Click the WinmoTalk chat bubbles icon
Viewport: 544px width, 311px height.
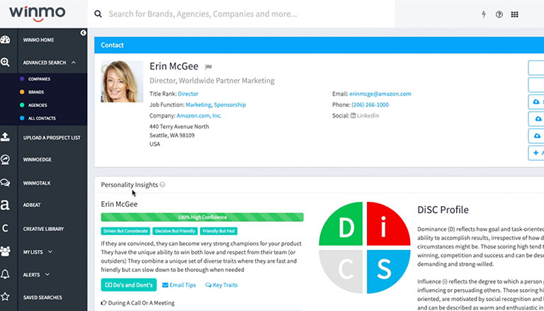(5, 183)
